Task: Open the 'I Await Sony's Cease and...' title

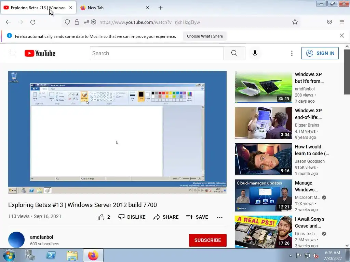Action: (310, 222)
